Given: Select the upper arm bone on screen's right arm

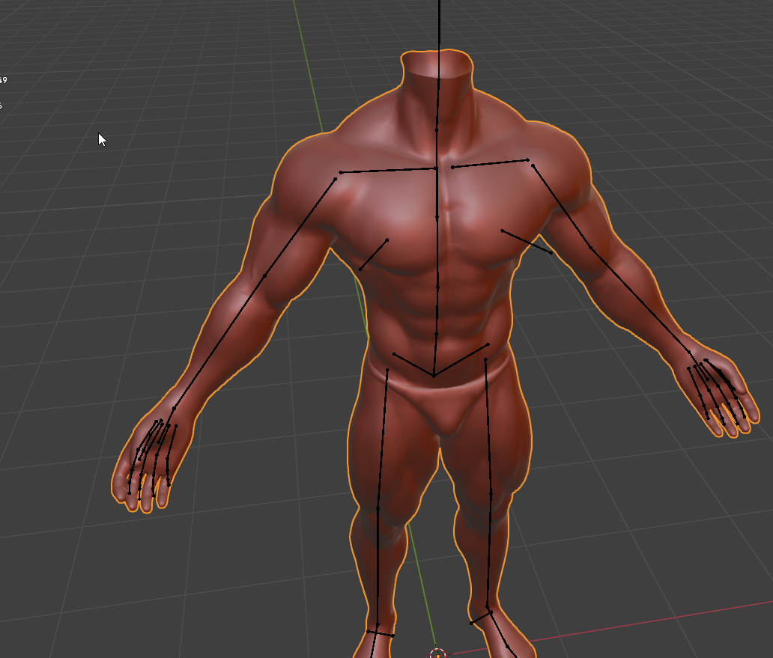Looking at the screenshot, I should point(562,207).
